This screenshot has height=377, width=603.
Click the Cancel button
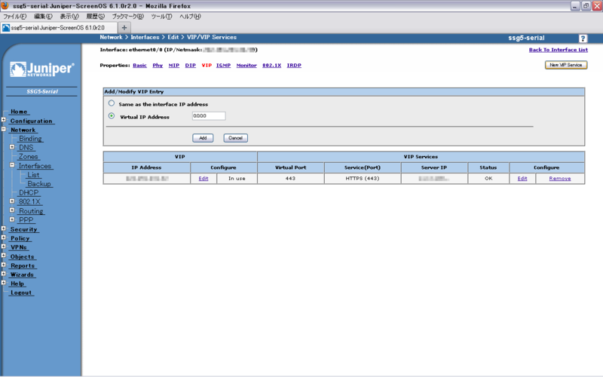coord(235,138)
